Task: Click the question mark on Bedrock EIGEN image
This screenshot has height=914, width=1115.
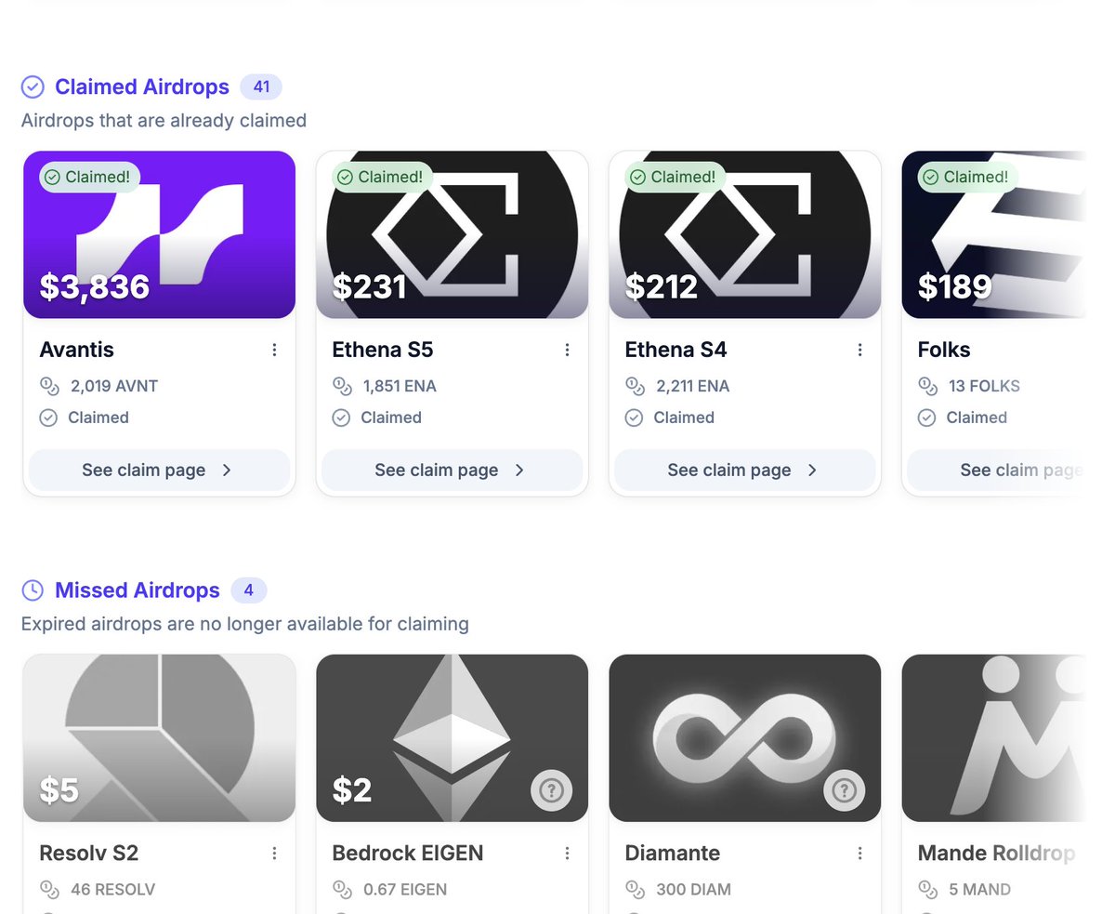Action: click(x=552, y=790)
